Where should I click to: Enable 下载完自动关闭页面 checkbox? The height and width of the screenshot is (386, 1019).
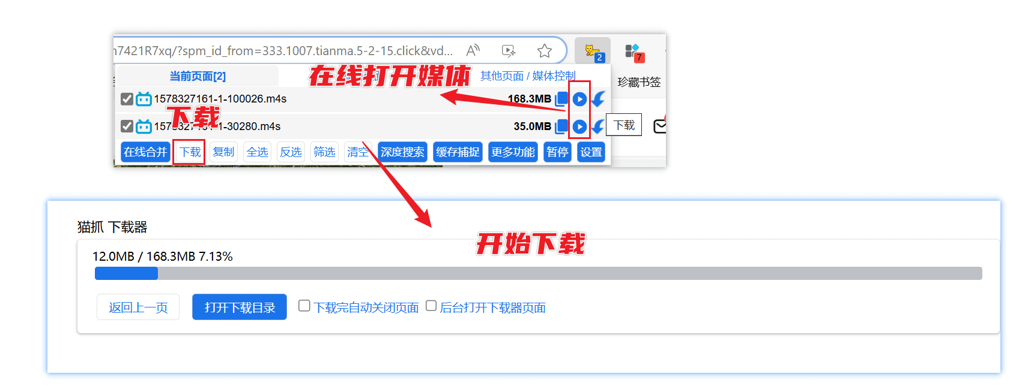(304, 306)
